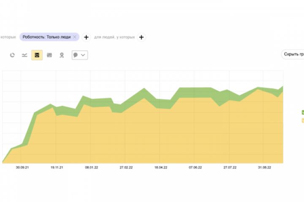Image resolution: width=304 pixels, height=202 pixels.
Task: Toggle the green series legend checkbox
Action: (302, 112)
